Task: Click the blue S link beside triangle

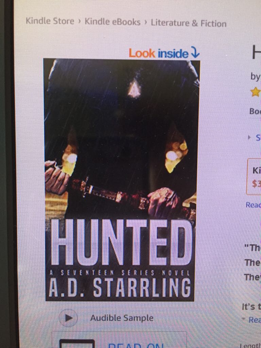Action: click(x=258, y=138)
